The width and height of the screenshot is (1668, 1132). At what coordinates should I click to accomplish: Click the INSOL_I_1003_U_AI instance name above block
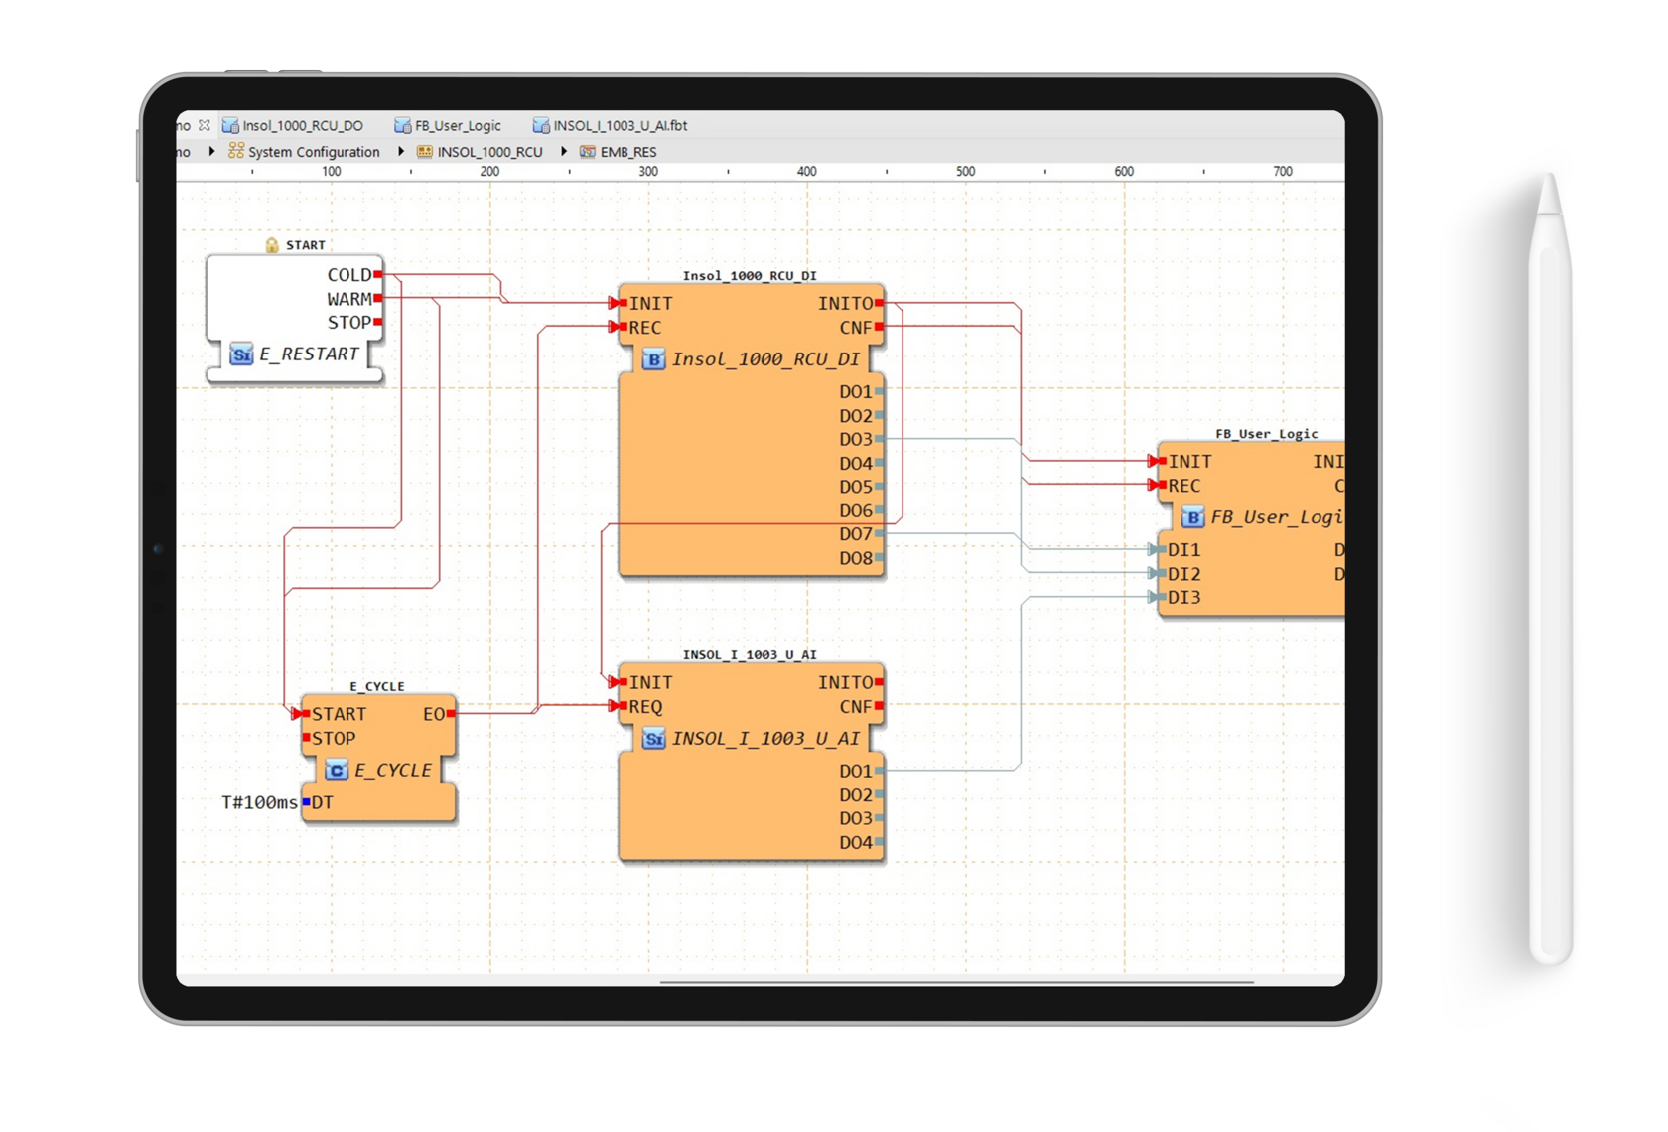pos(750,655)
